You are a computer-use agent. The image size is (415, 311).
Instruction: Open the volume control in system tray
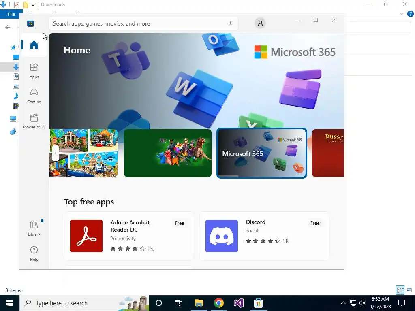pos(362,303)
